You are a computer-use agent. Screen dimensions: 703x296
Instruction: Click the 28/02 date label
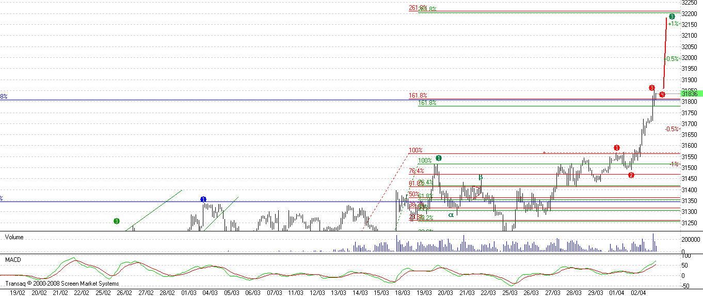(167, 292)
